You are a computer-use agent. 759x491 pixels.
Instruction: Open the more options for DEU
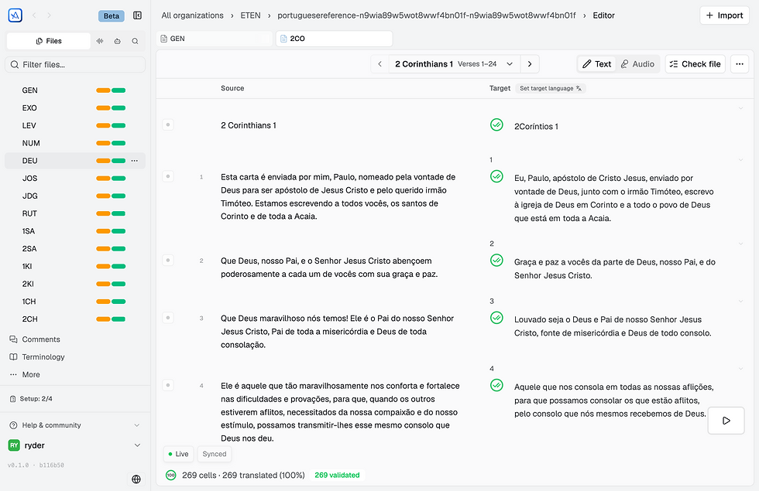135,161
